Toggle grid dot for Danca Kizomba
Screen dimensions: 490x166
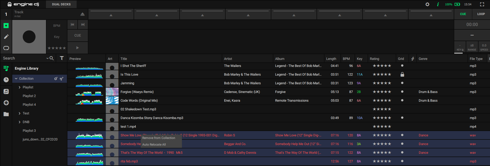[402, 118]
